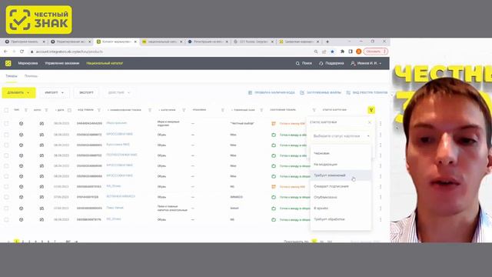Screen dimensions: 492x277
Task: Open the Действия dropdown
Action: point(119,92)
